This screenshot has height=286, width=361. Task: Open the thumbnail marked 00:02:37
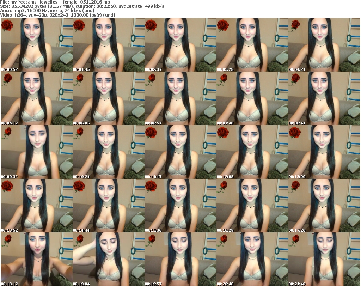tap(180, 45)
